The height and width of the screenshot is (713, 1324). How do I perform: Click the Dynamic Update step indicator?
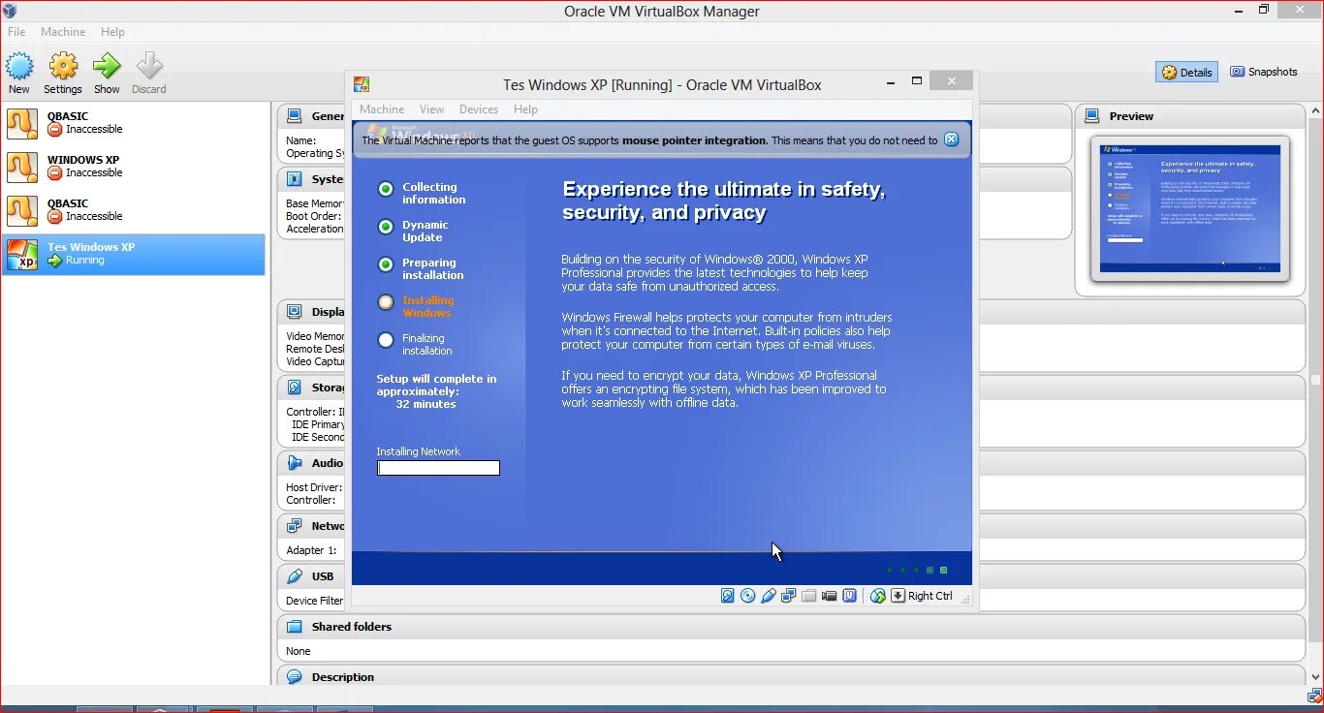386,227
